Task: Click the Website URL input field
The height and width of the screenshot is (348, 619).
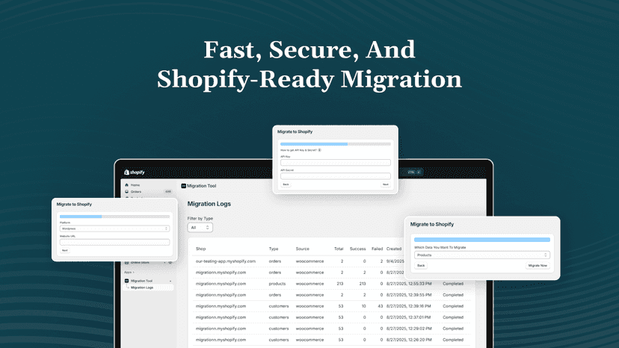Action: [114, 242]
